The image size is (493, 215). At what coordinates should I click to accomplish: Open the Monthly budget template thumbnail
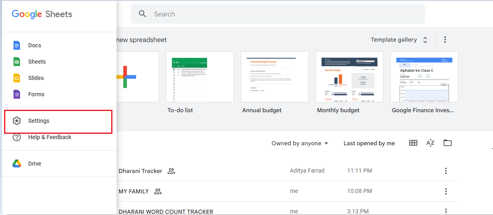[x=350, y=77]
